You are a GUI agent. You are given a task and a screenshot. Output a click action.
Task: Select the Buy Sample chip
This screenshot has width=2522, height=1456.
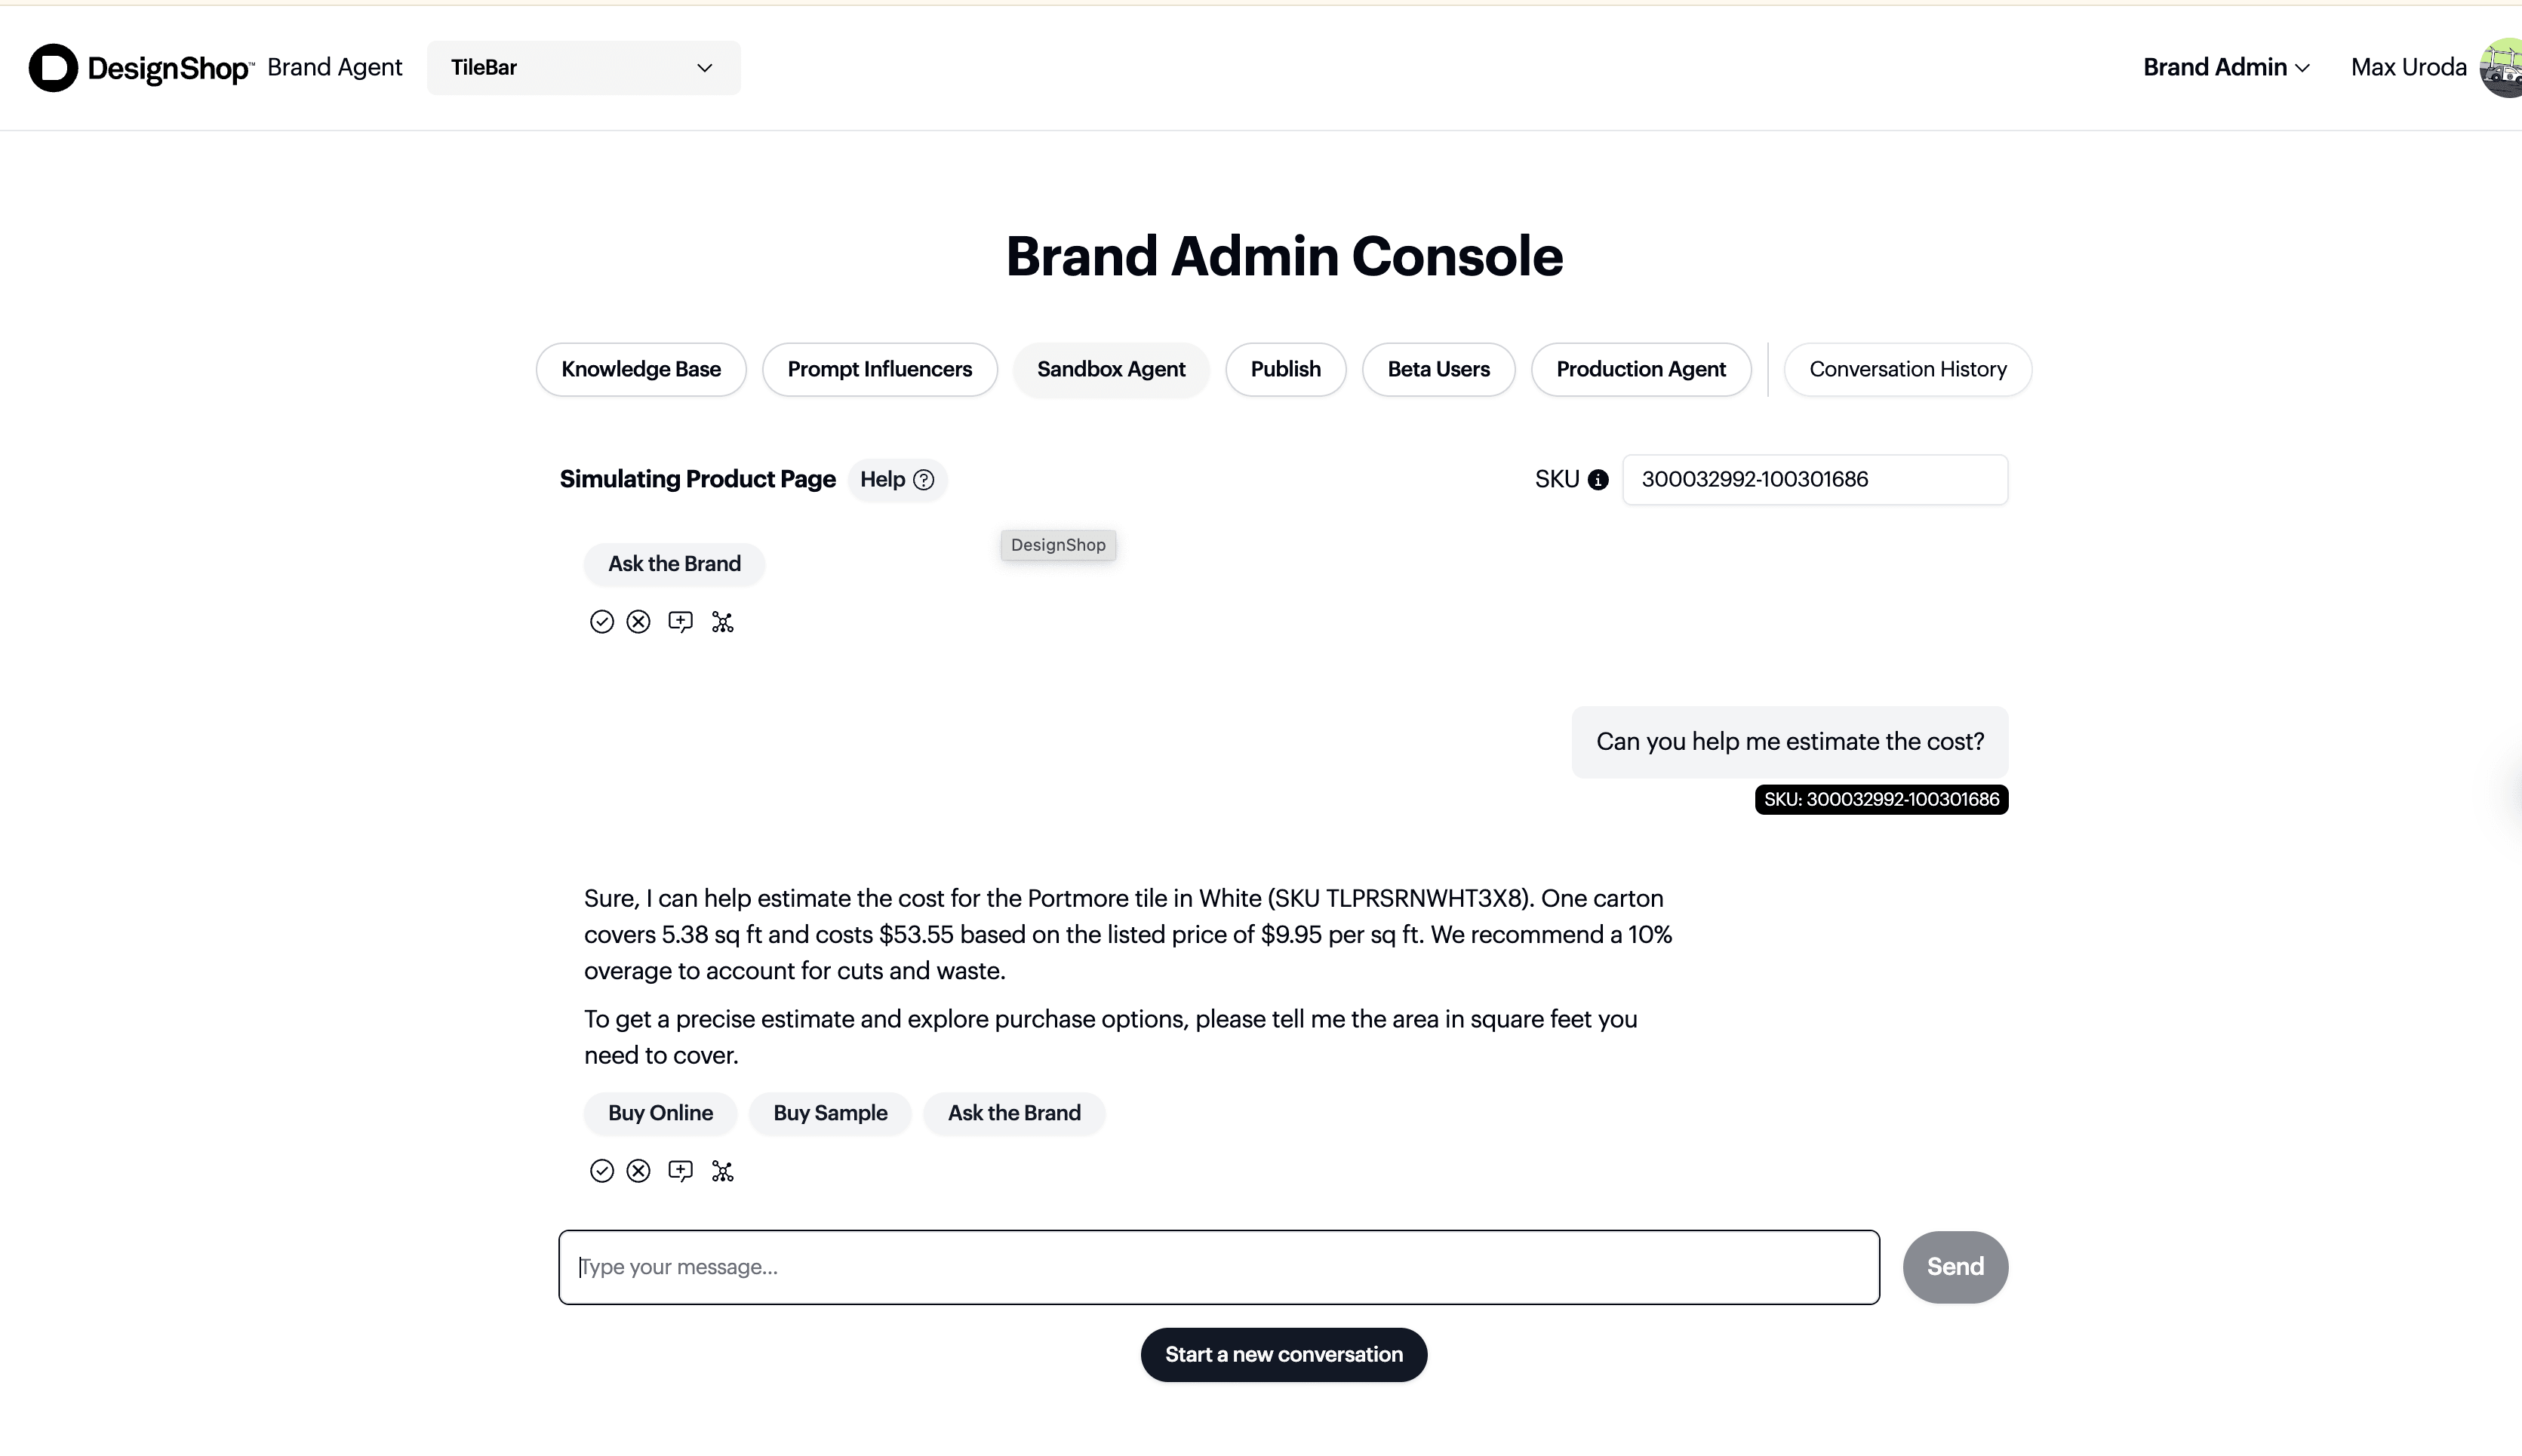(x=830, y=1113)
